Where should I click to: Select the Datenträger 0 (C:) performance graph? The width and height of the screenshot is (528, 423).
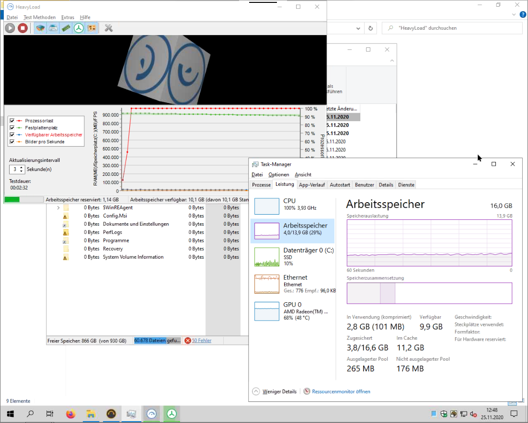(292, 257)
